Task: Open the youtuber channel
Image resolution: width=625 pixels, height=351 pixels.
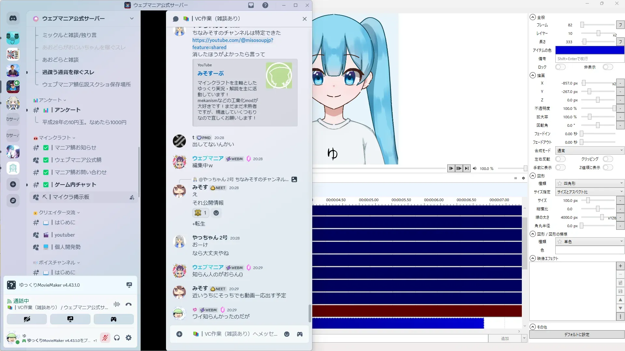Action: 64,235
